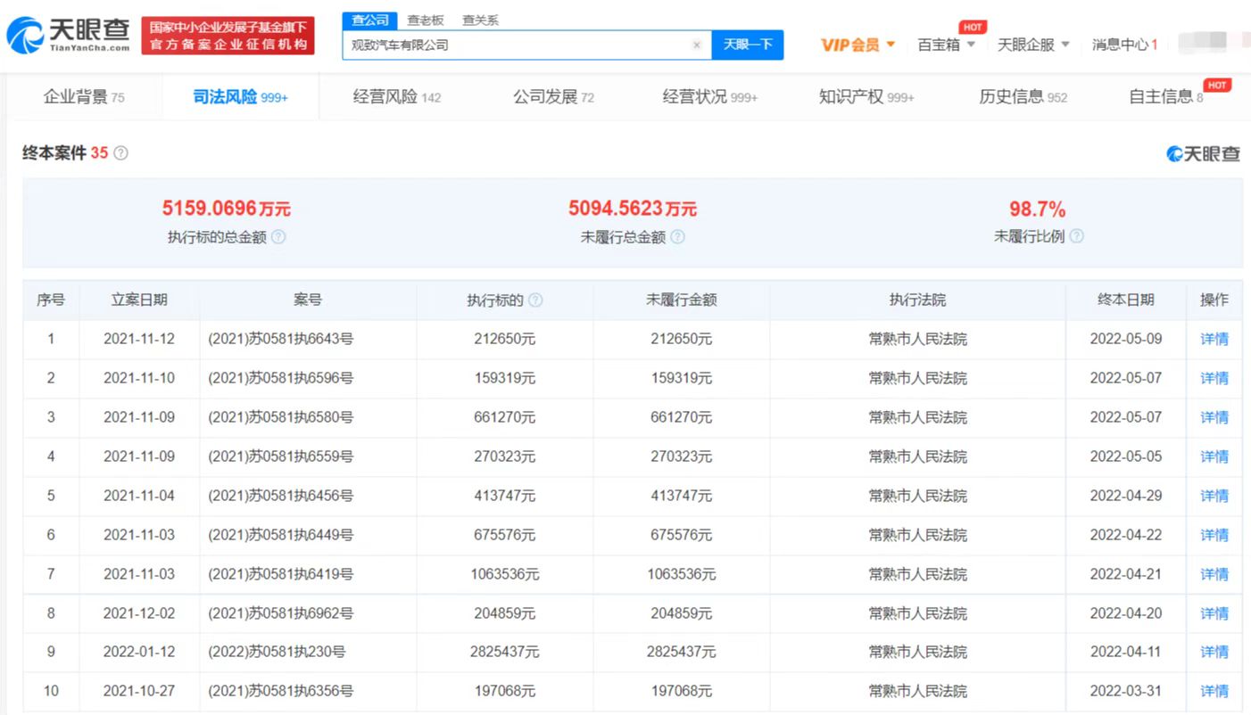1251x715 pixels.
Task: Click closing date 2022-03-31
Action: click(1126, 691)
